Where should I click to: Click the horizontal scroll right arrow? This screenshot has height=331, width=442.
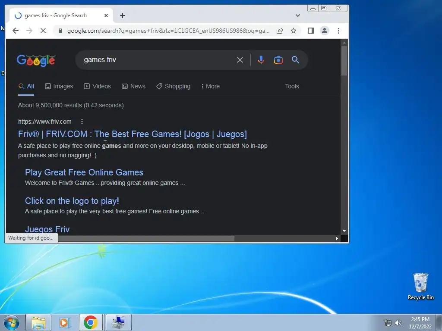[337, 238]
